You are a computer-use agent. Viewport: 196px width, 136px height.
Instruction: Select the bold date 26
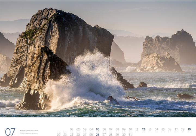(x=97, y=134)
